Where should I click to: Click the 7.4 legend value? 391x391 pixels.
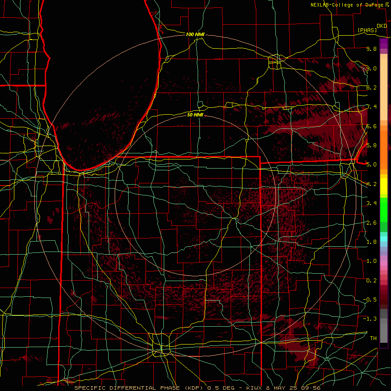(x=371, y=107)
